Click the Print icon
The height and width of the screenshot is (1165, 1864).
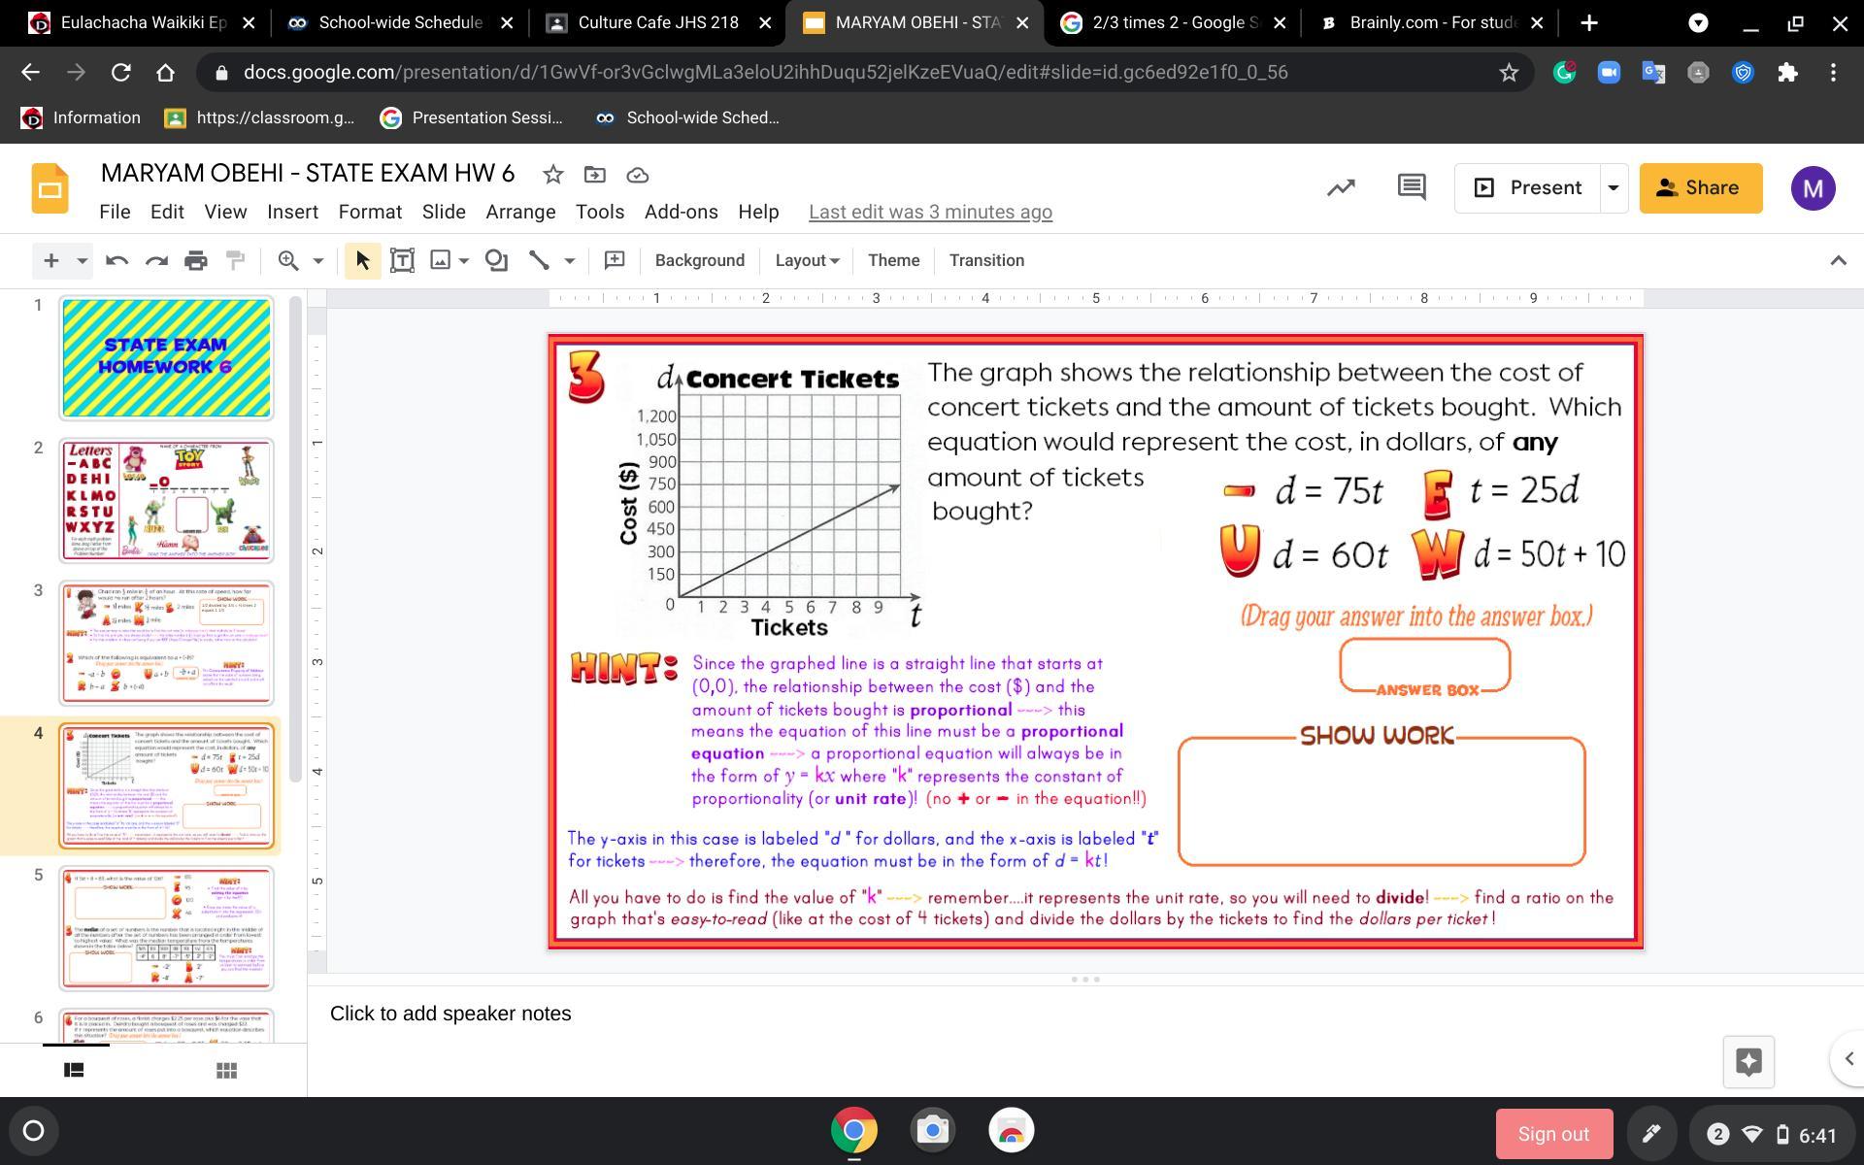click(x=196, y=260)
